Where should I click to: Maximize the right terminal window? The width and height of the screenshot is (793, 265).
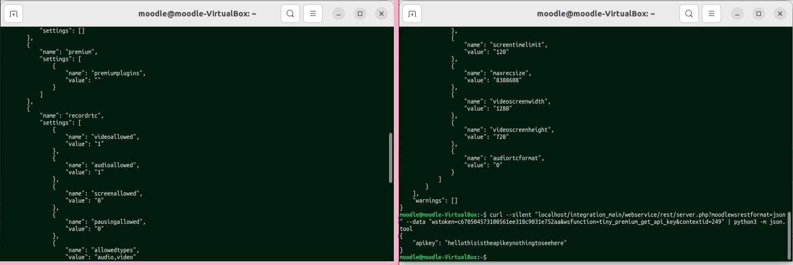pyautogui.click(x=759, y=13)
